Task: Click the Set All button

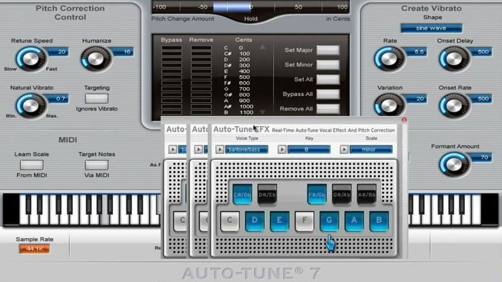Action: (328, 80)
